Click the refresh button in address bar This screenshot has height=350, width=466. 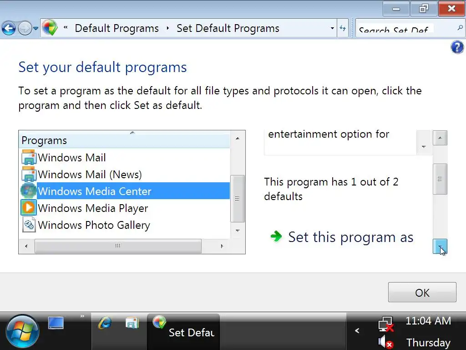[343, 28]
